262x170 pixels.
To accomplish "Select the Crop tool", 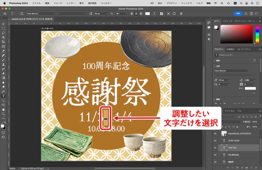I will pyautogui.click(x=3, y=42).
